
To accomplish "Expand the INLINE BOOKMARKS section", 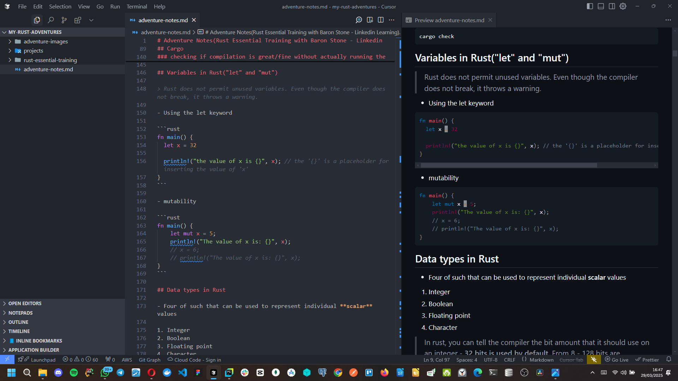I will point(39,341).
